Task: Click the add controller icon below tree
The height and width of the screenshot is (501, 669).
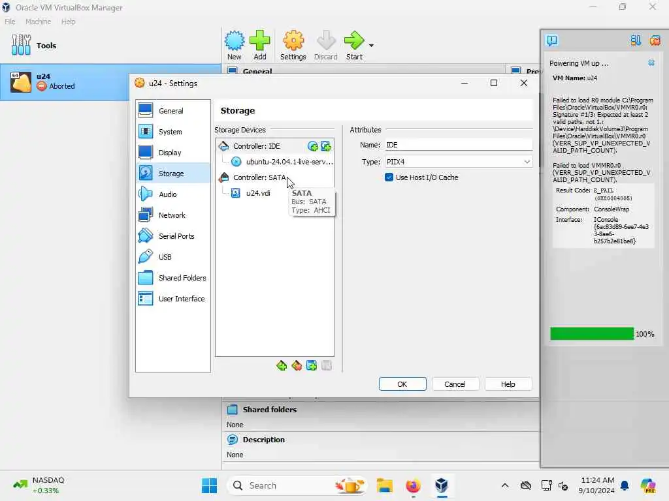Action: (282, 365)
